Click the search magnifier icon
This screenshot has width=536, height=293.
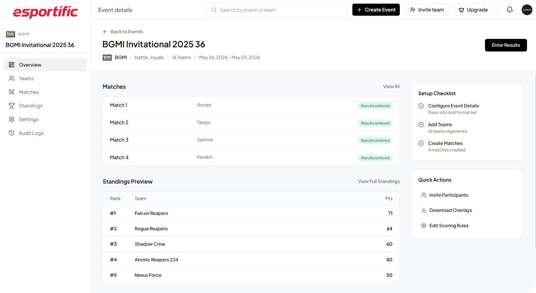214,10
